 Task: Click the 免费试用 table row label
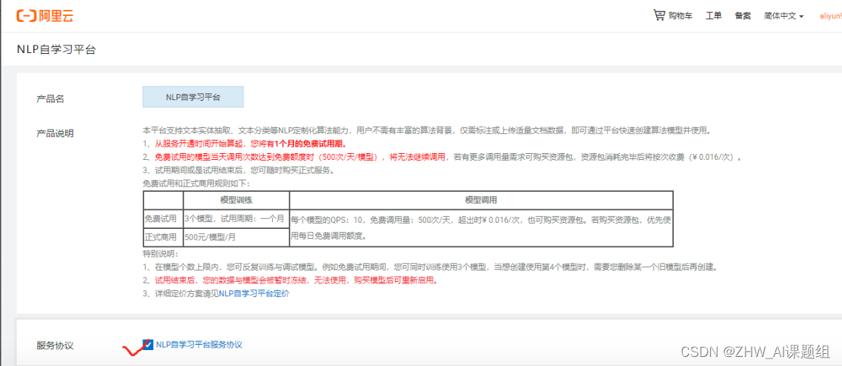point(163,219)
